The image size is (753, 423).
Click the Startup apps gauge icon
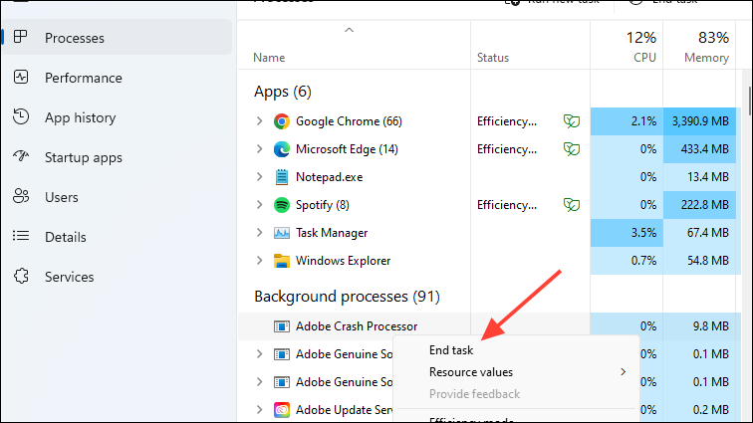pos(21,156)
